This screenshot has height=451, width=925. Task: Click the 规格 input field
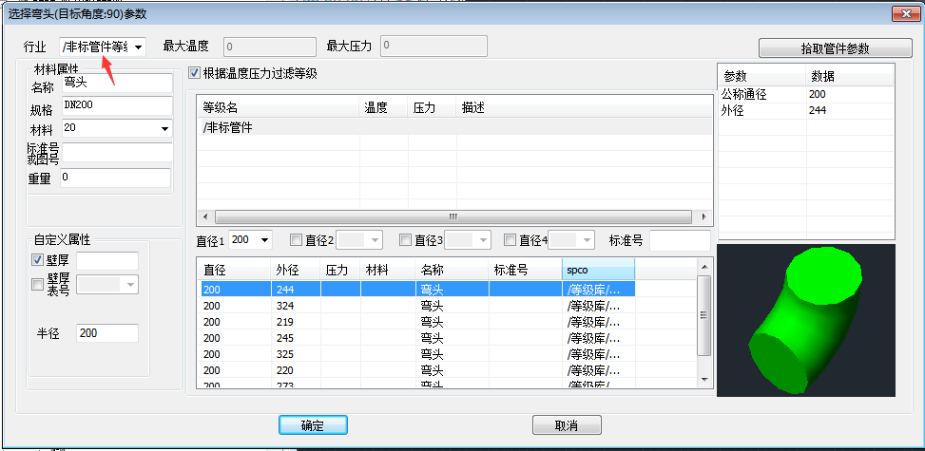(116, 104)
